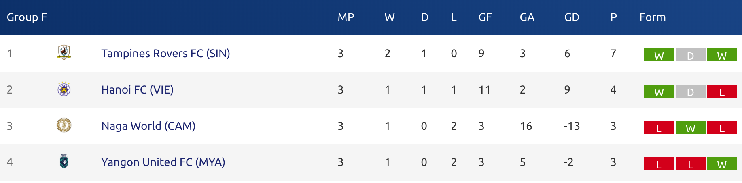The image size is (742, 183).
Task: Click Tampines Rovers' first green W form badge
Action: click(x=659, y=55)
